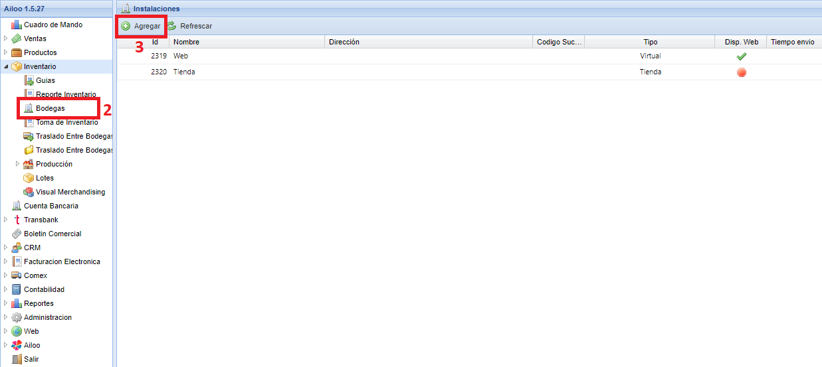
Task: Sort by Tiempo envio column header
Action: [x=794, y=42]
